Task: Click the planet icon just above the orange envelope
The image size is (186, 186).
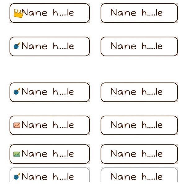Action: click(x=17, y=92)
